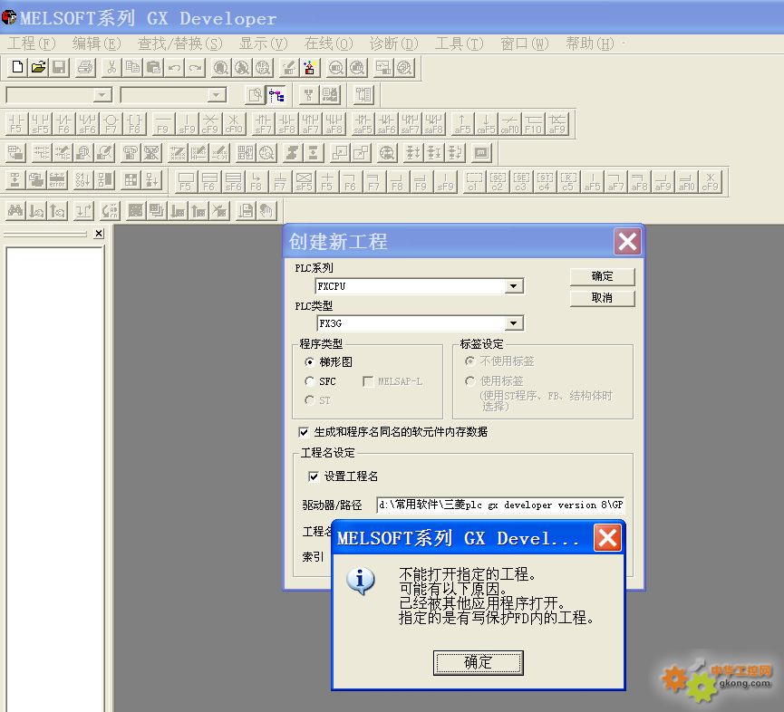Click the F10 draw line ladder icon
784x712 pixels.
pyautogui.click(x=534, y=123)
